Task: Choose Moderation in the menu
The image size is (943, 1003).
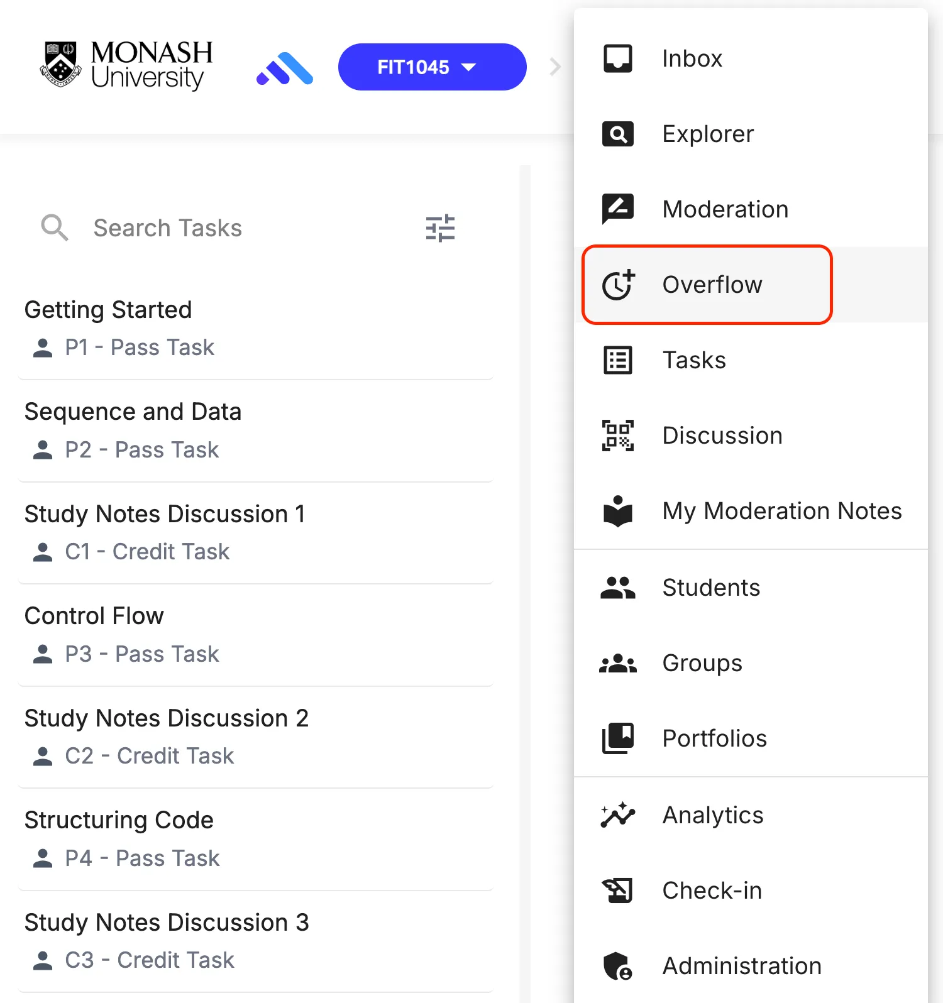Action: coord(751,209)
